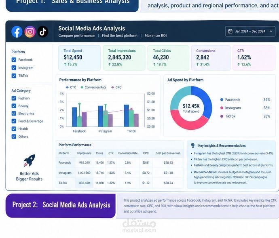
Task: Click the TikTok group label on chart axis
Action: pos(131,131)
